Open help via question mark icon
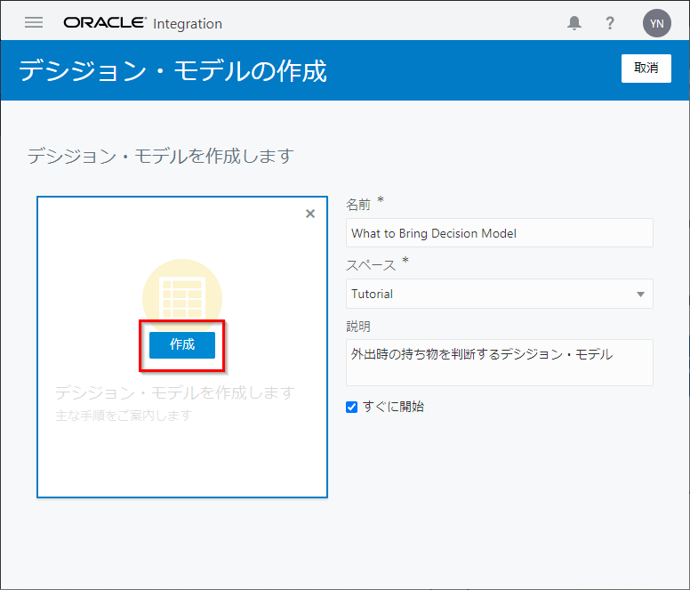Image resolution: width=690 pixels, height=590 pixels. (x=610, y=23)
